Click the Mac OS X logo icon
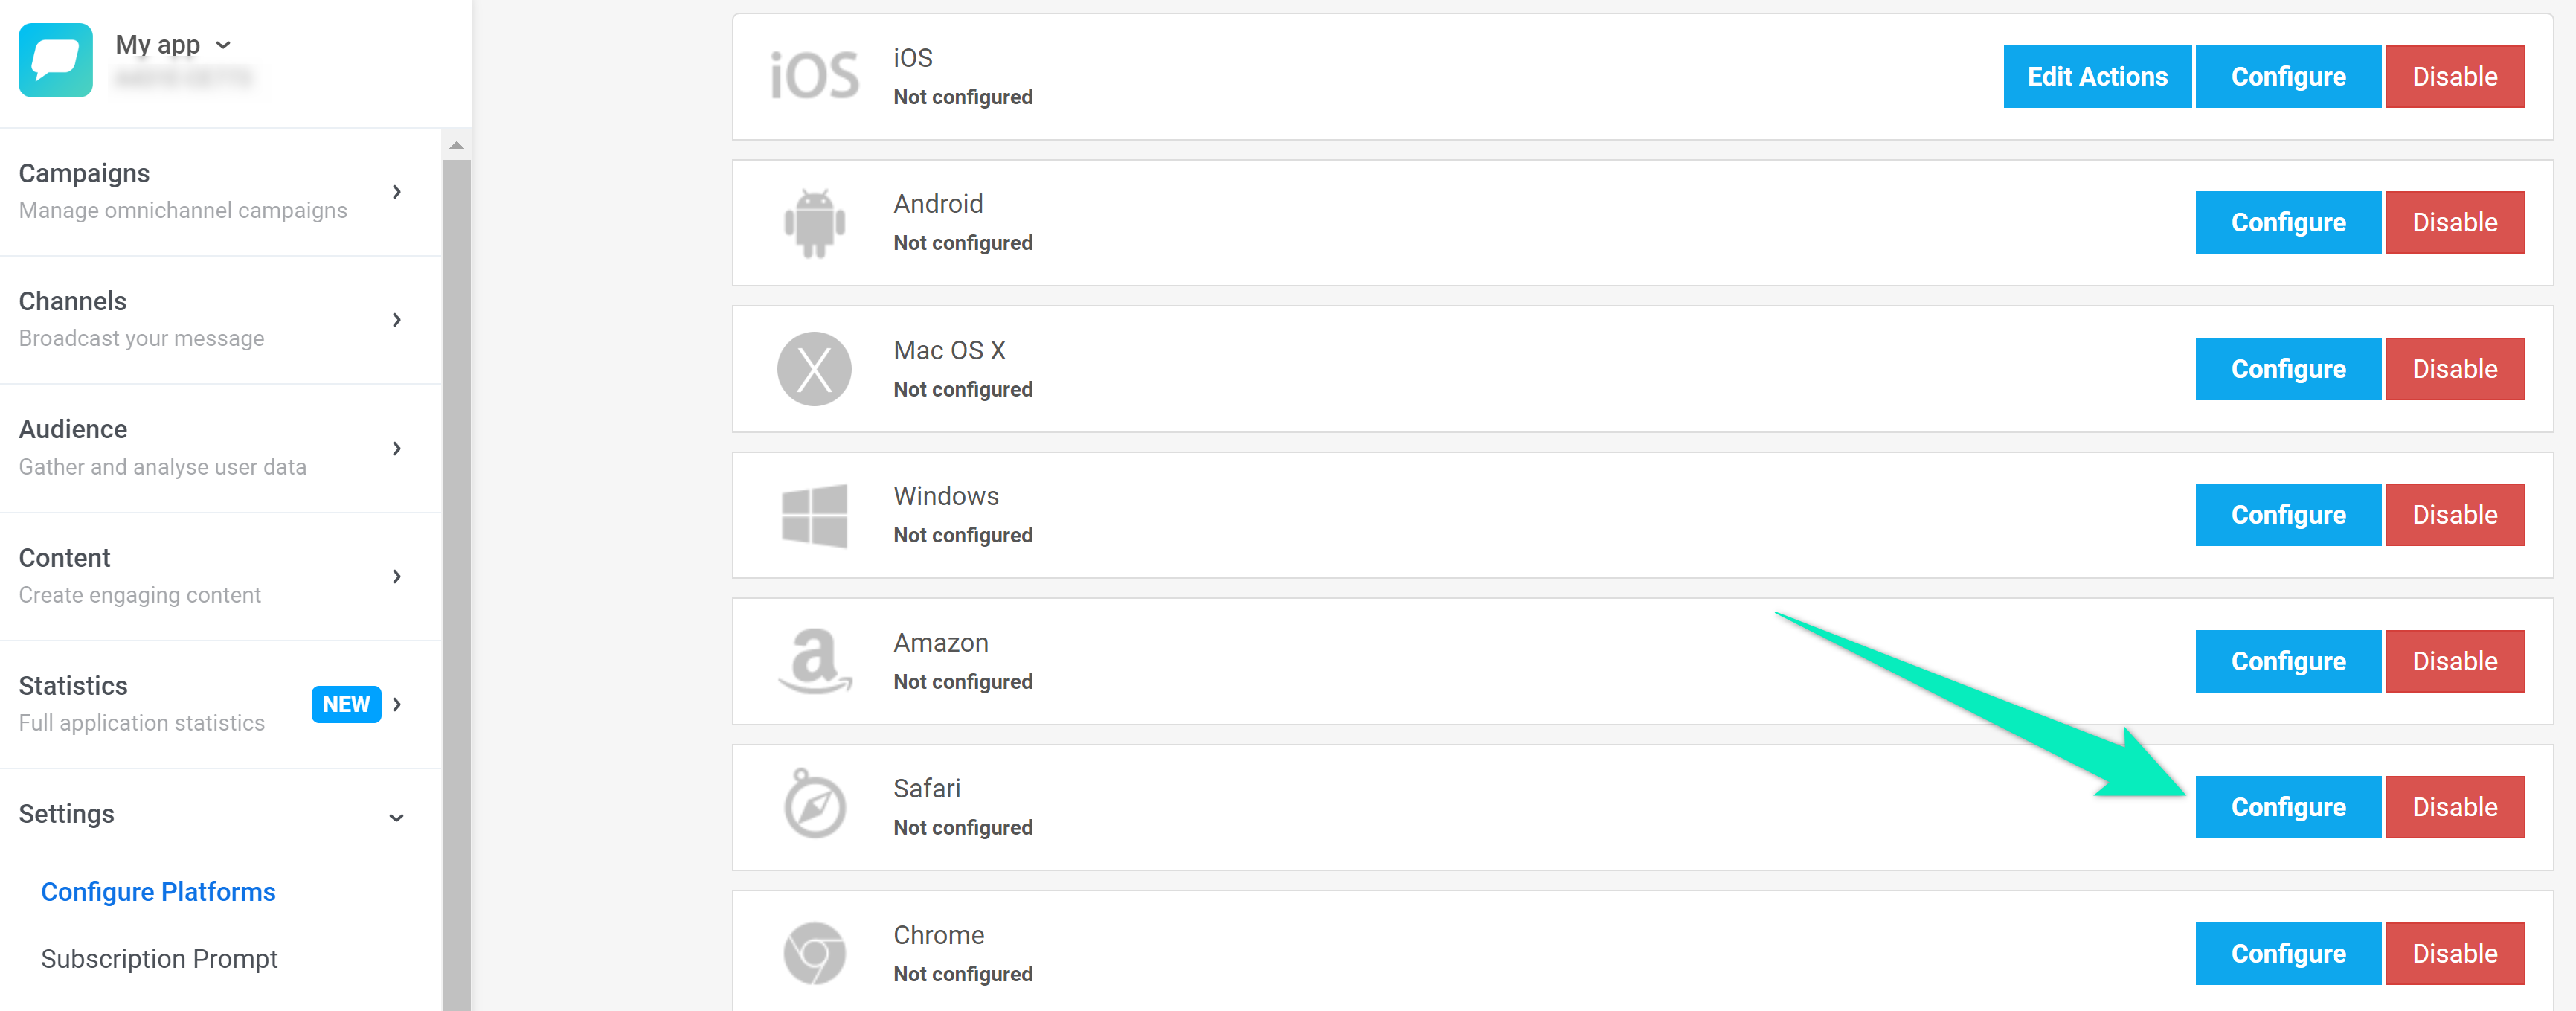2576x1011 pixels. 814,369
